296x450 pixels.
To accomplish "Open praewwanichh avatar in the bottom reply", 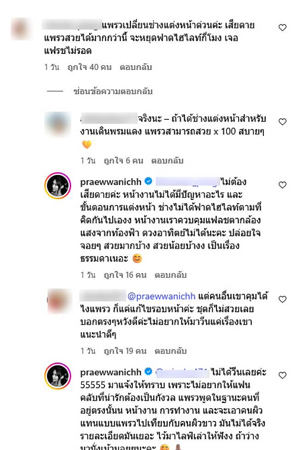I will (57, 376).
